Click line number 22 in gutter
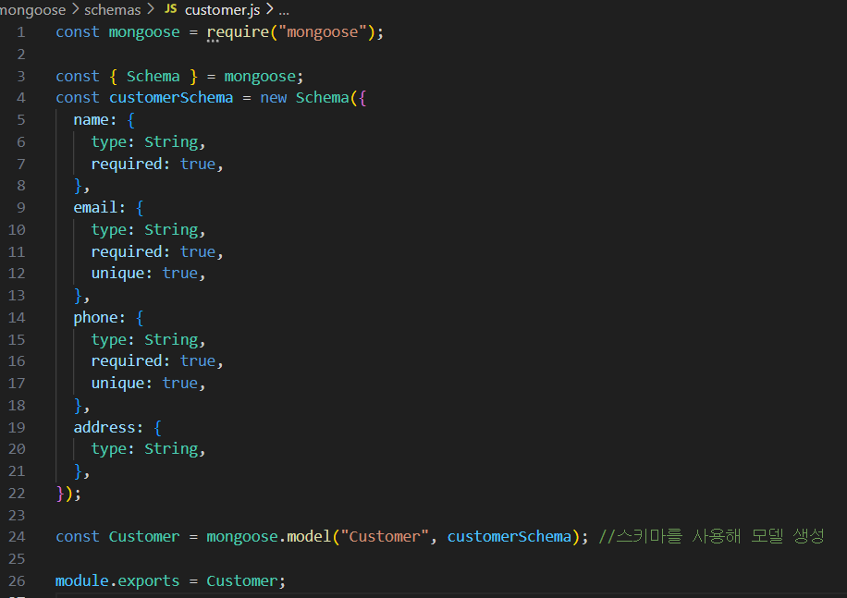This screenshot has width=847, height=598. click(17, 494)
